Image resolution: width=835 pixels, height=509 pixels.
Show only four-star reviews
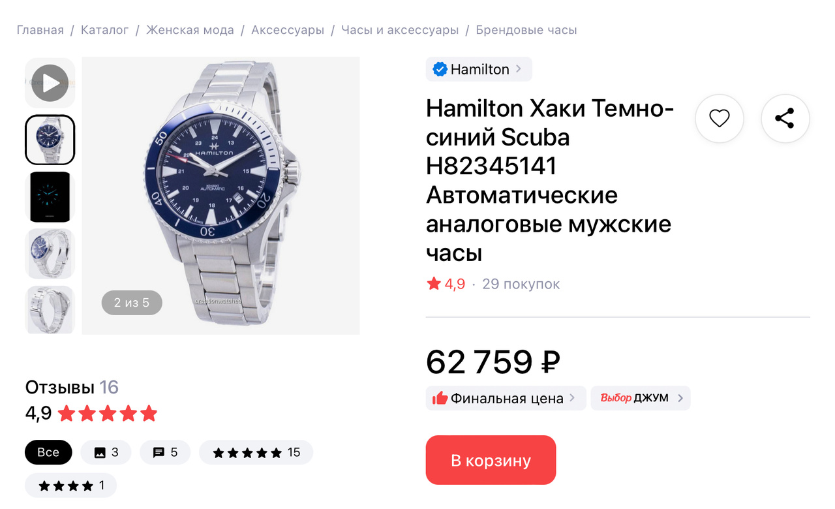point(71,486)
